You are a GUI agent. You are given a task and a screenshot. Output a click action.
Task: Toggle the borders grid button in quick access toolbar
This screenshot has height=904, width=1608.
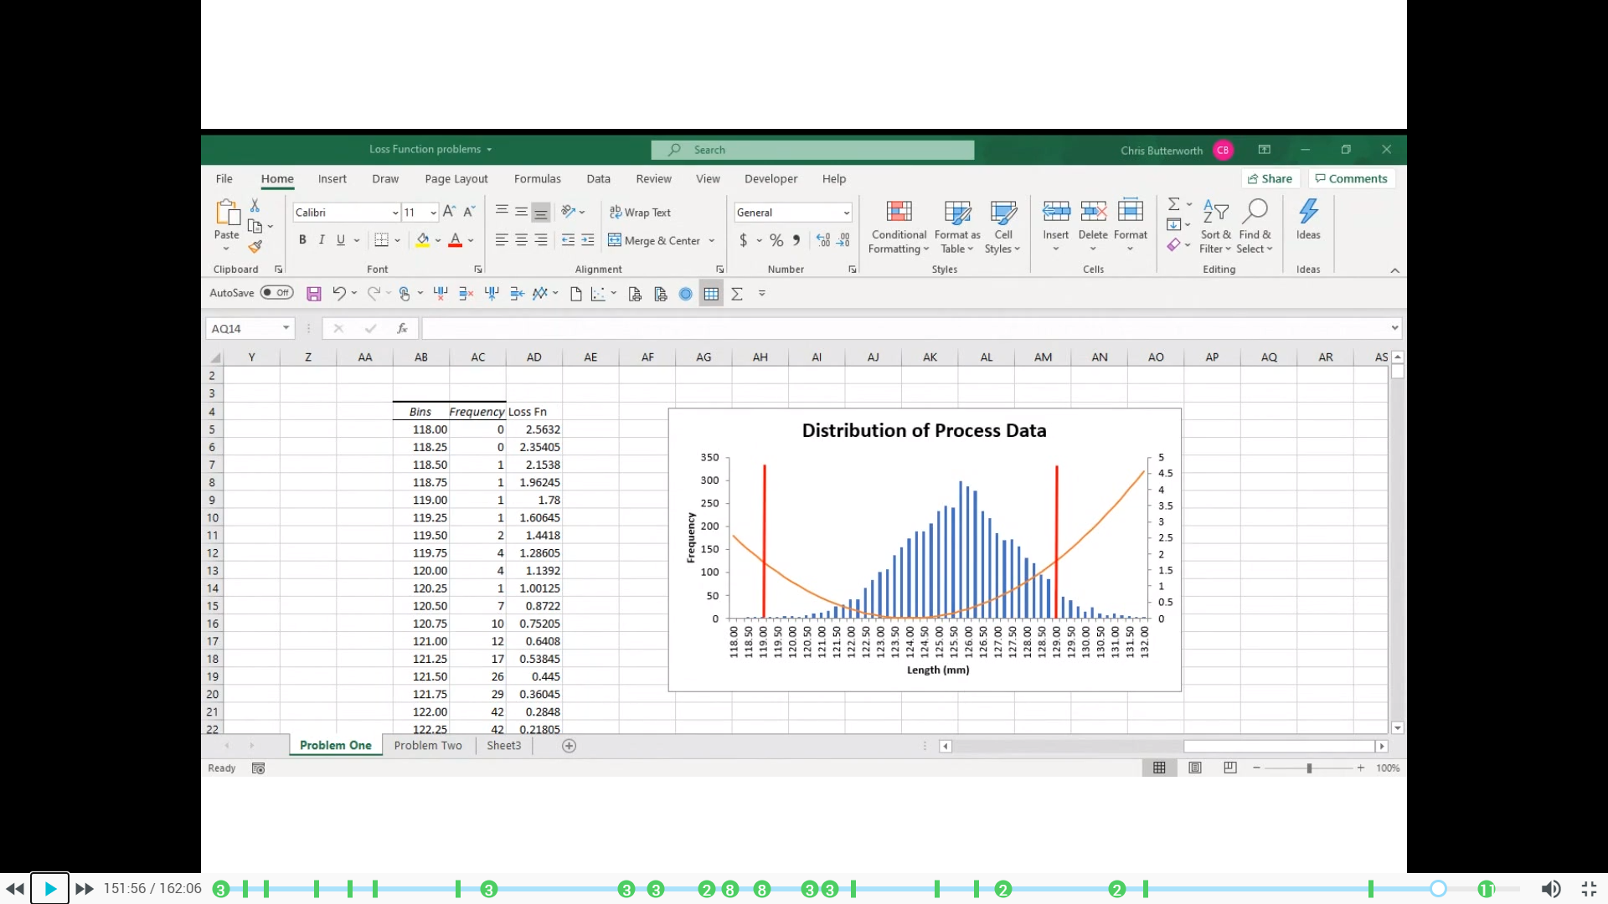pyautogui.click(x=711, y=294)
